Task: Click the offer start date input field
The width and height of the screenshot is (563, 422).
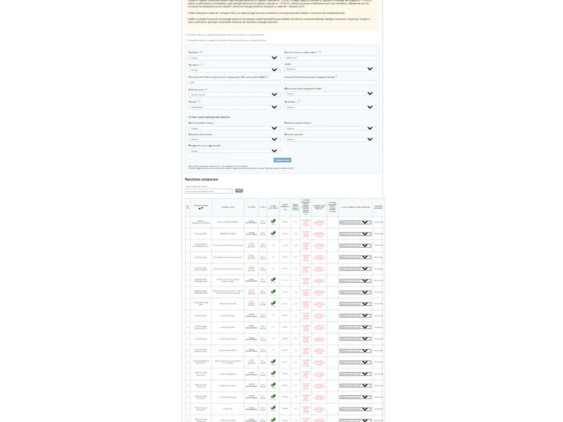Action: point(330,58)
